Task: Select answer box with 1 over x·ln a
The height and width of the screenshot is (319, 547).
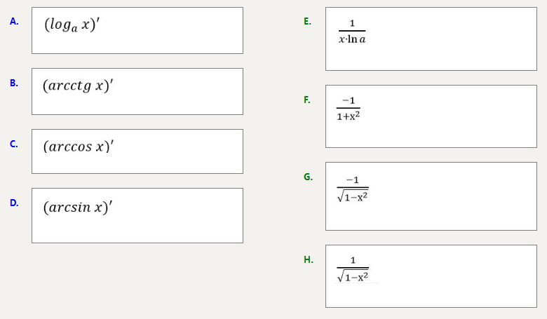Action: 431,39
